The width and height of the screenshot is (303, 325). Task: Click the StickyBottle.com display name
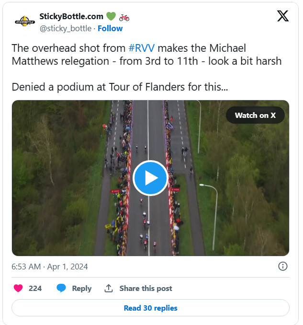[x=71, y=16]
